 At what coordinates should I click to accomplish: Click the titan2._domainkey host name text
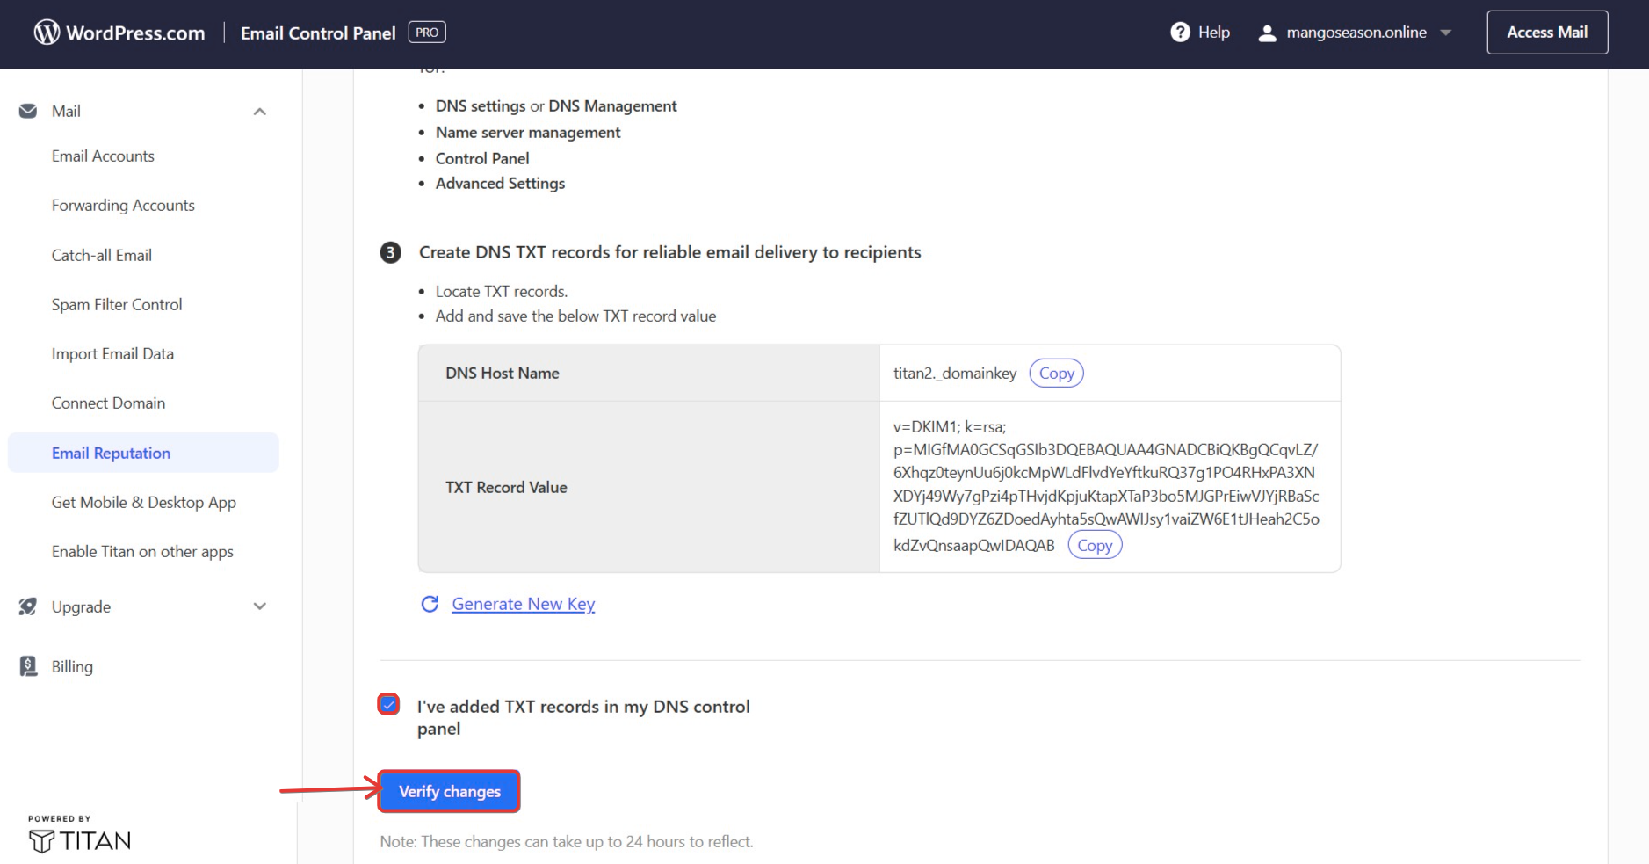tap(955, 374)
